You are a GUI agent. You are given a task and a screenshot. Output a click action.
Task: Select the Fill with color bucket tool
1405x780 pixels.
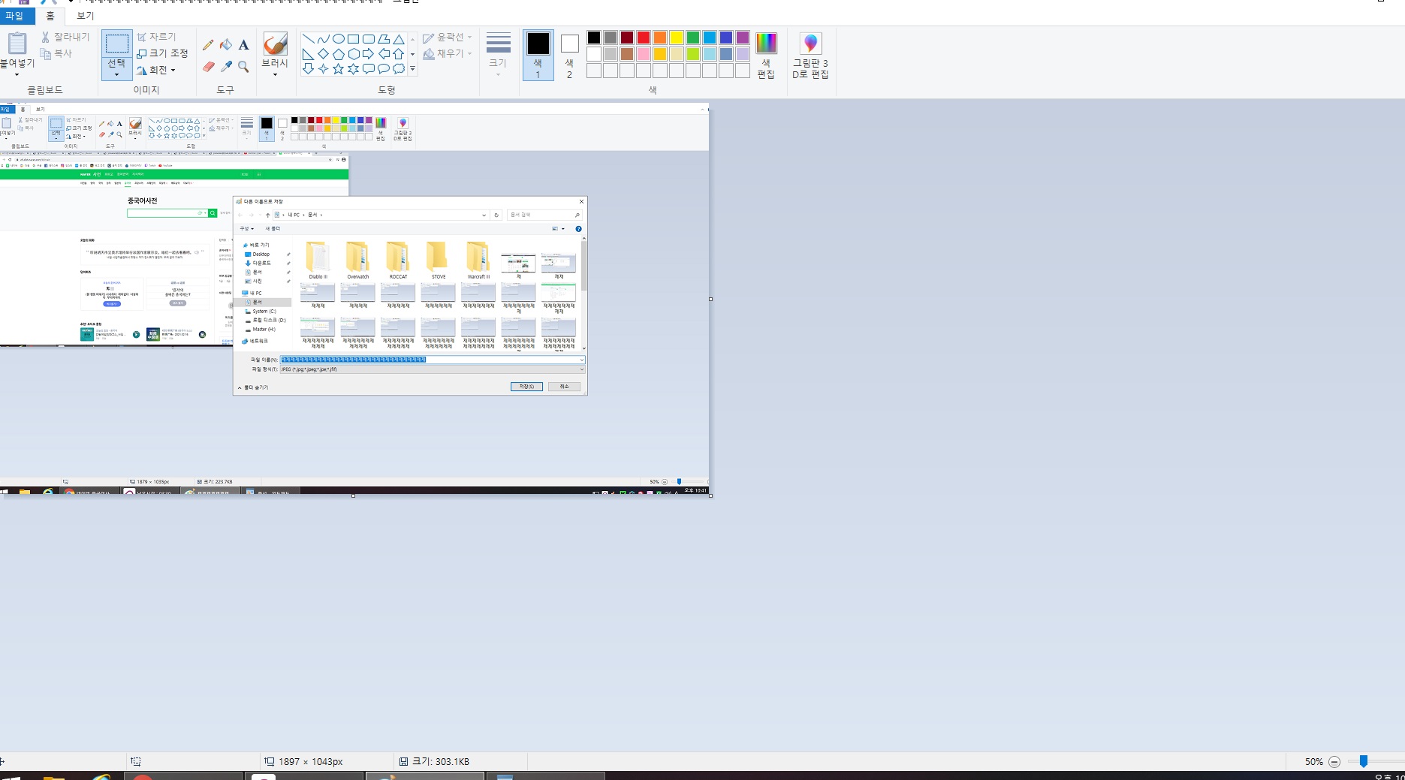click(x=226, y=45)
